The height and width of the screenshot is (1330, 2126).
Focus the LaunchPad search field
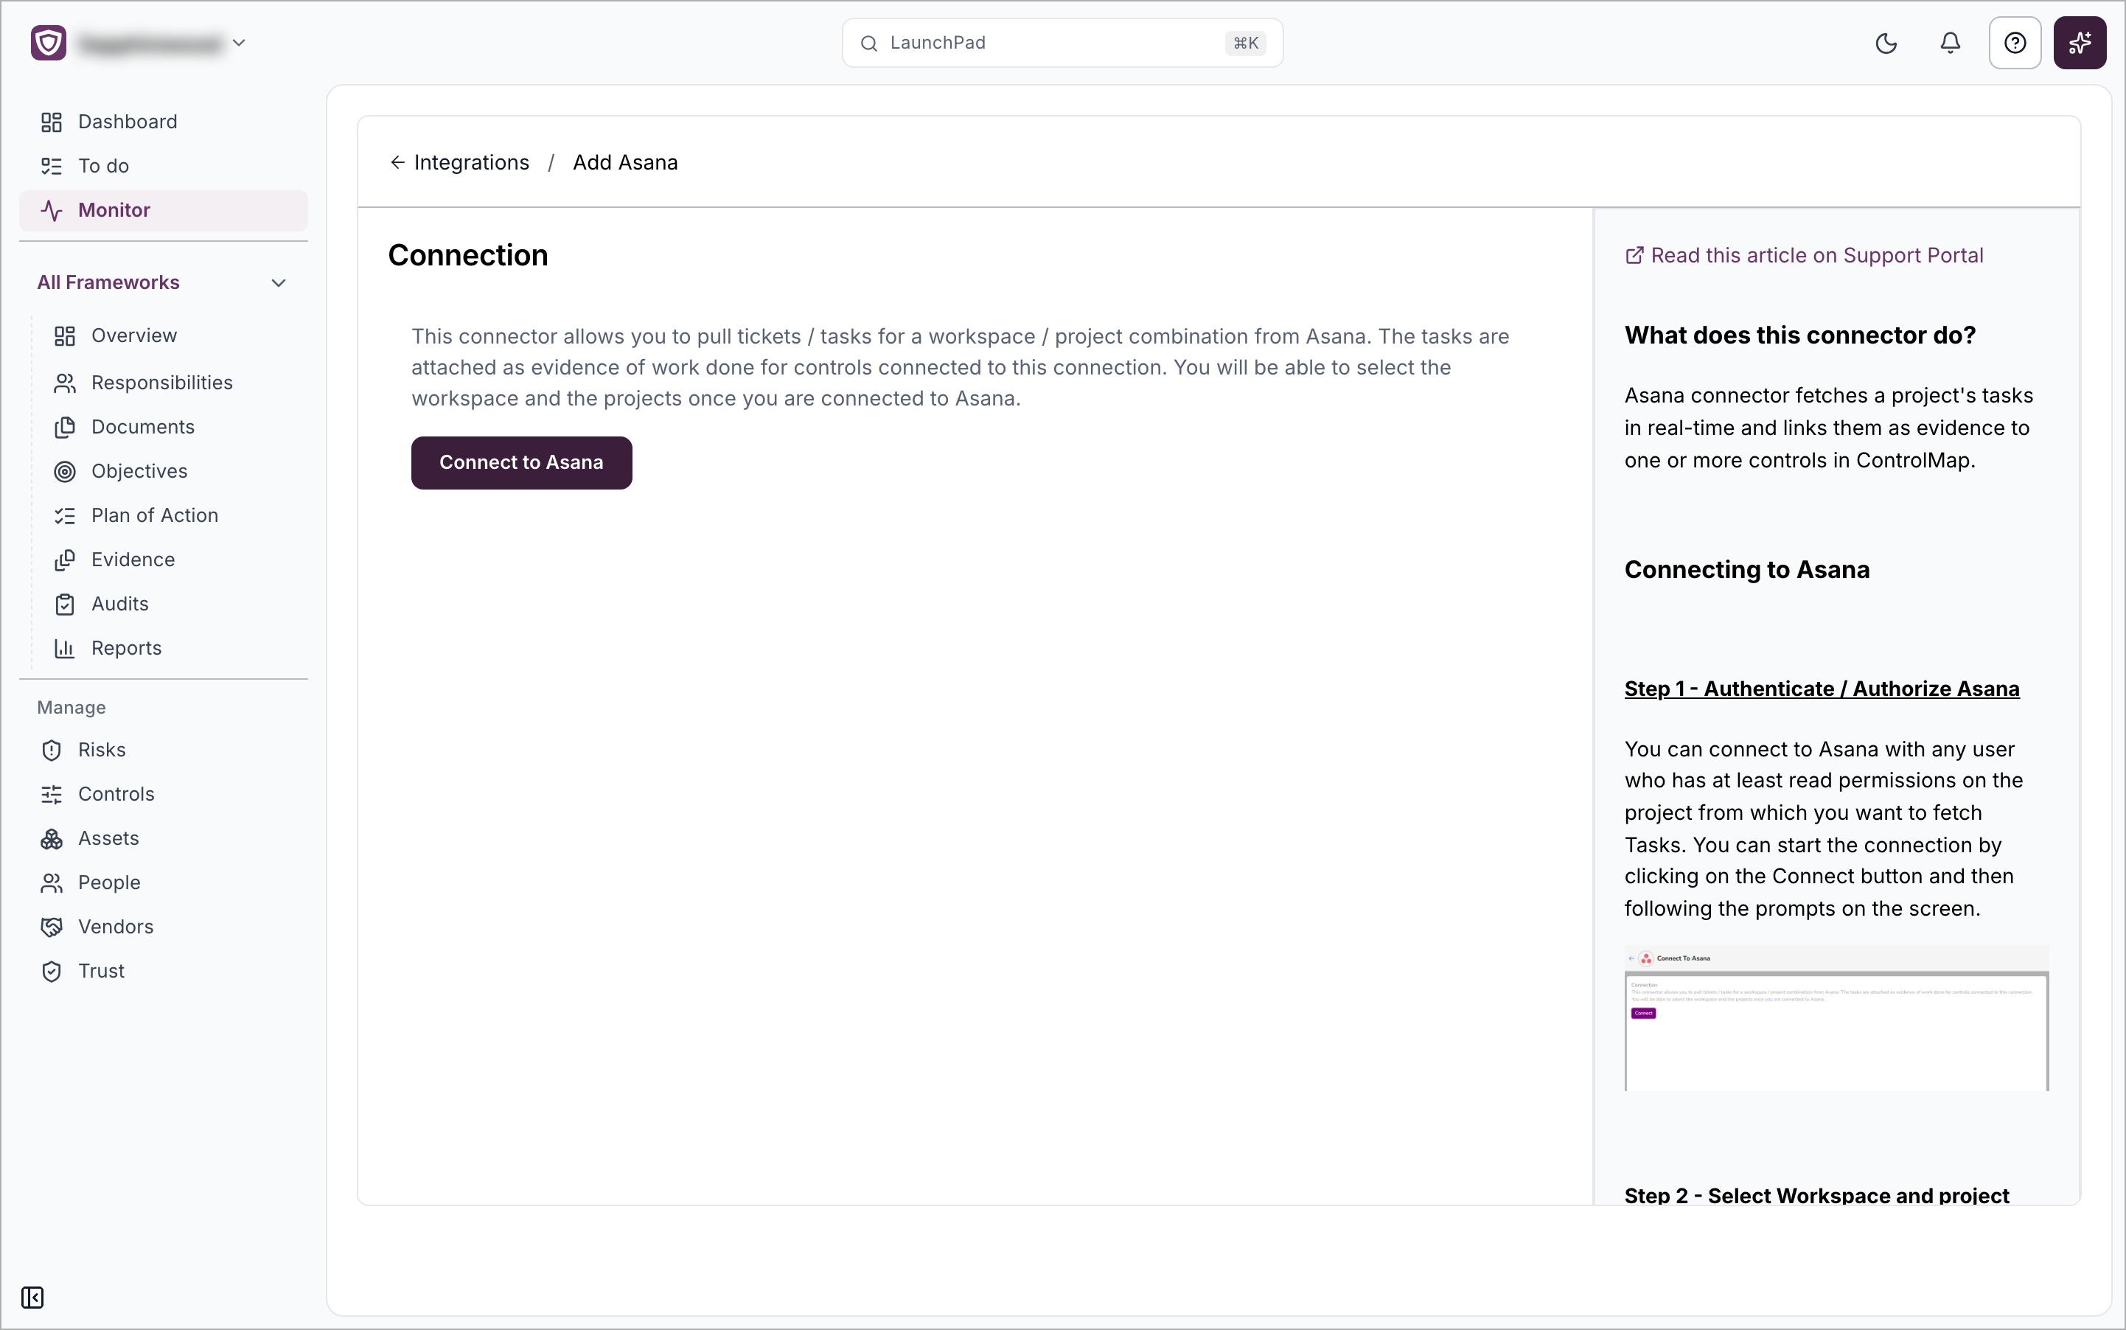[1062, 42]
